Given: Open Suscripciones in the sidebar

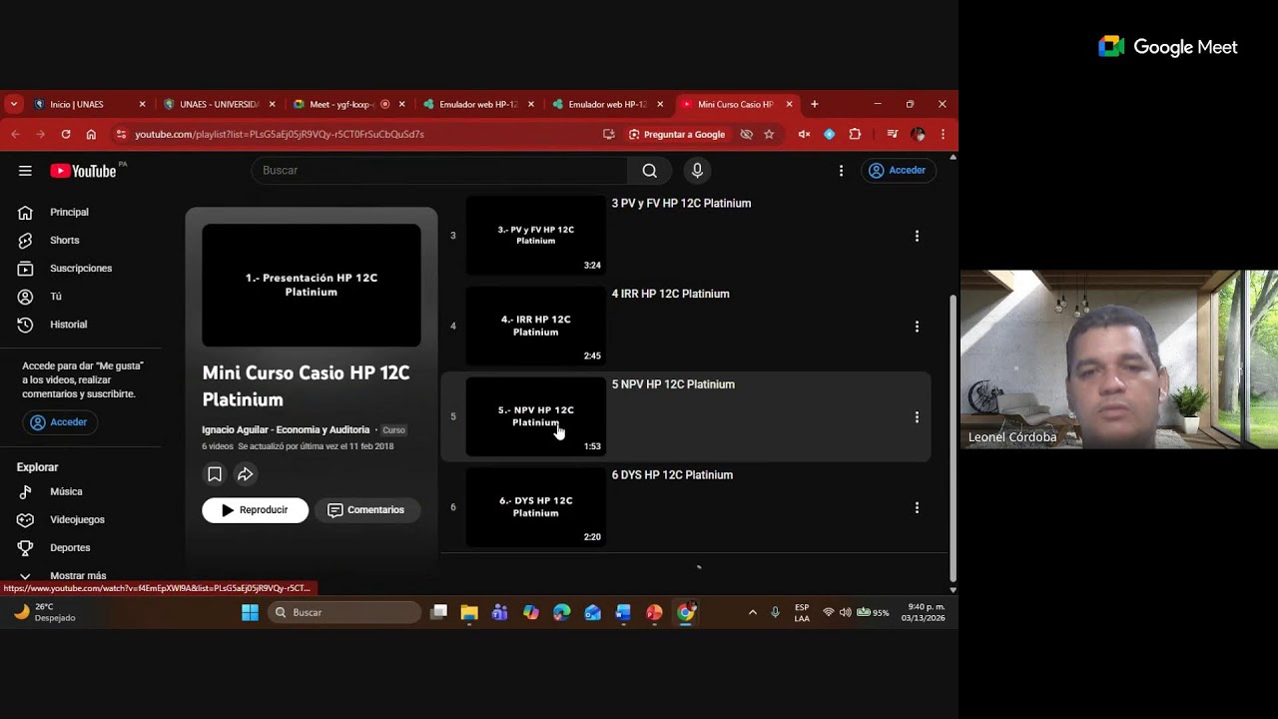Looking at the screenshot, I should (x=81, y=269).
